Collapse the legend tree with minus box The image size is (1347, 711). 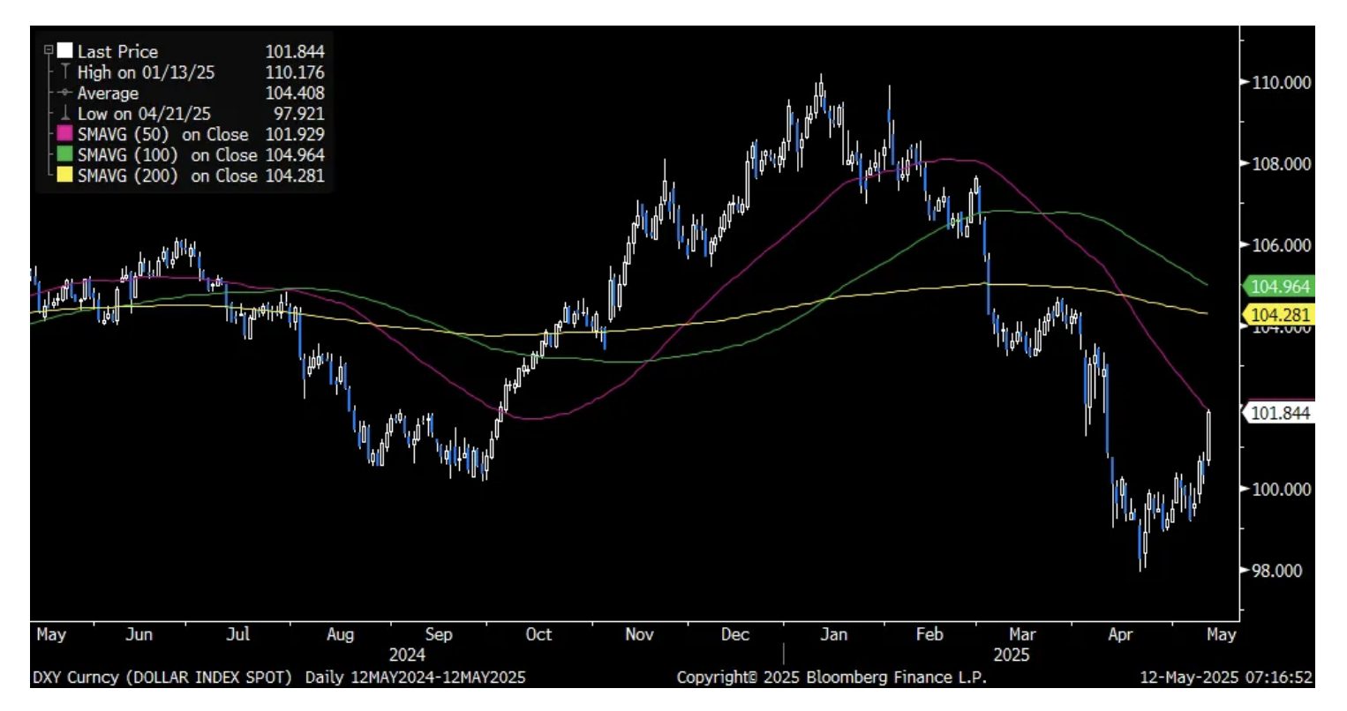[x=49, y=51]
